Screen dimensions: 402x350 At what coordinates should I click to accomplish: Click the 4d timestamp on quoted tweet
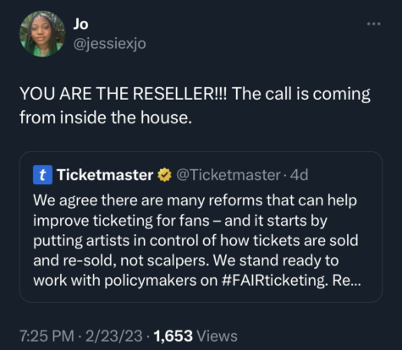[299, 175]
